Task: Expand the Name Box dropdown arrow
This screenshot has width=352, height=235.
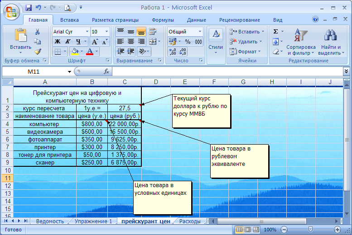Action: (69, 72)
